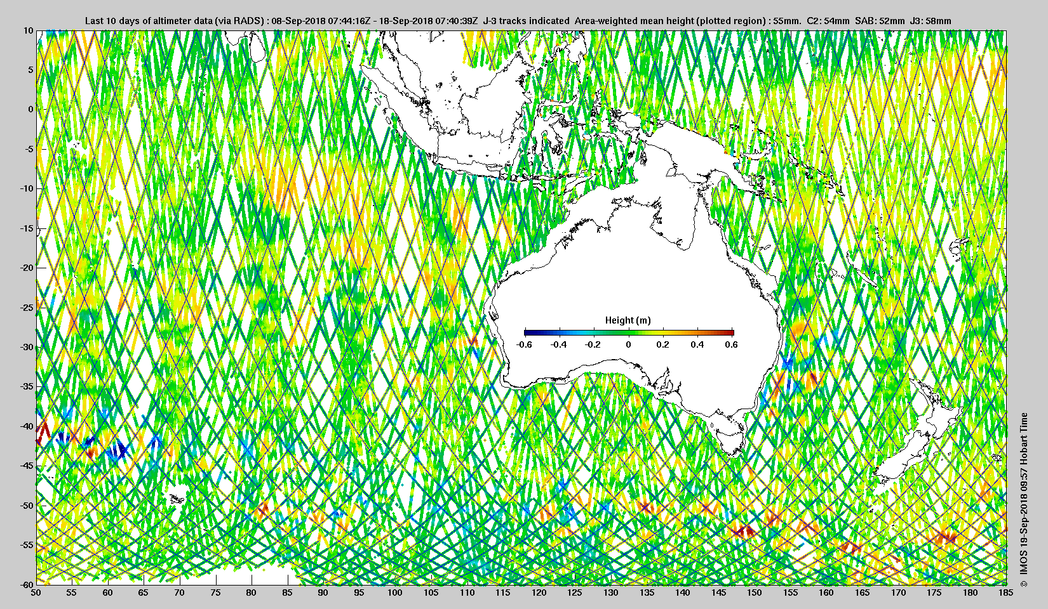Click the '-0.2' colorbar tick label

tap(593, 344)
